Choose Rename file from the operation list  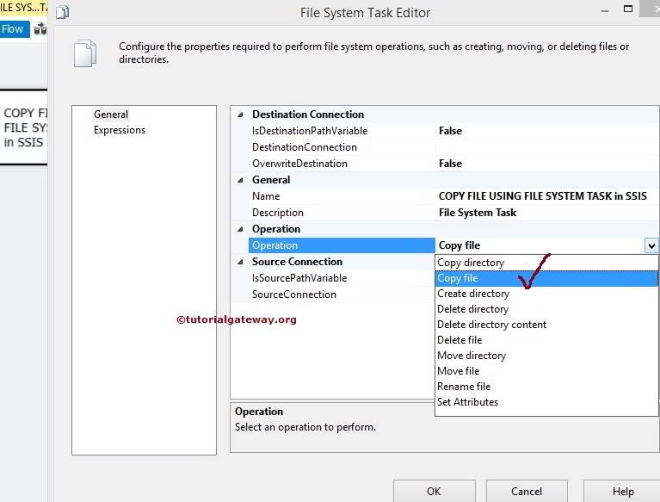(546, 387)
